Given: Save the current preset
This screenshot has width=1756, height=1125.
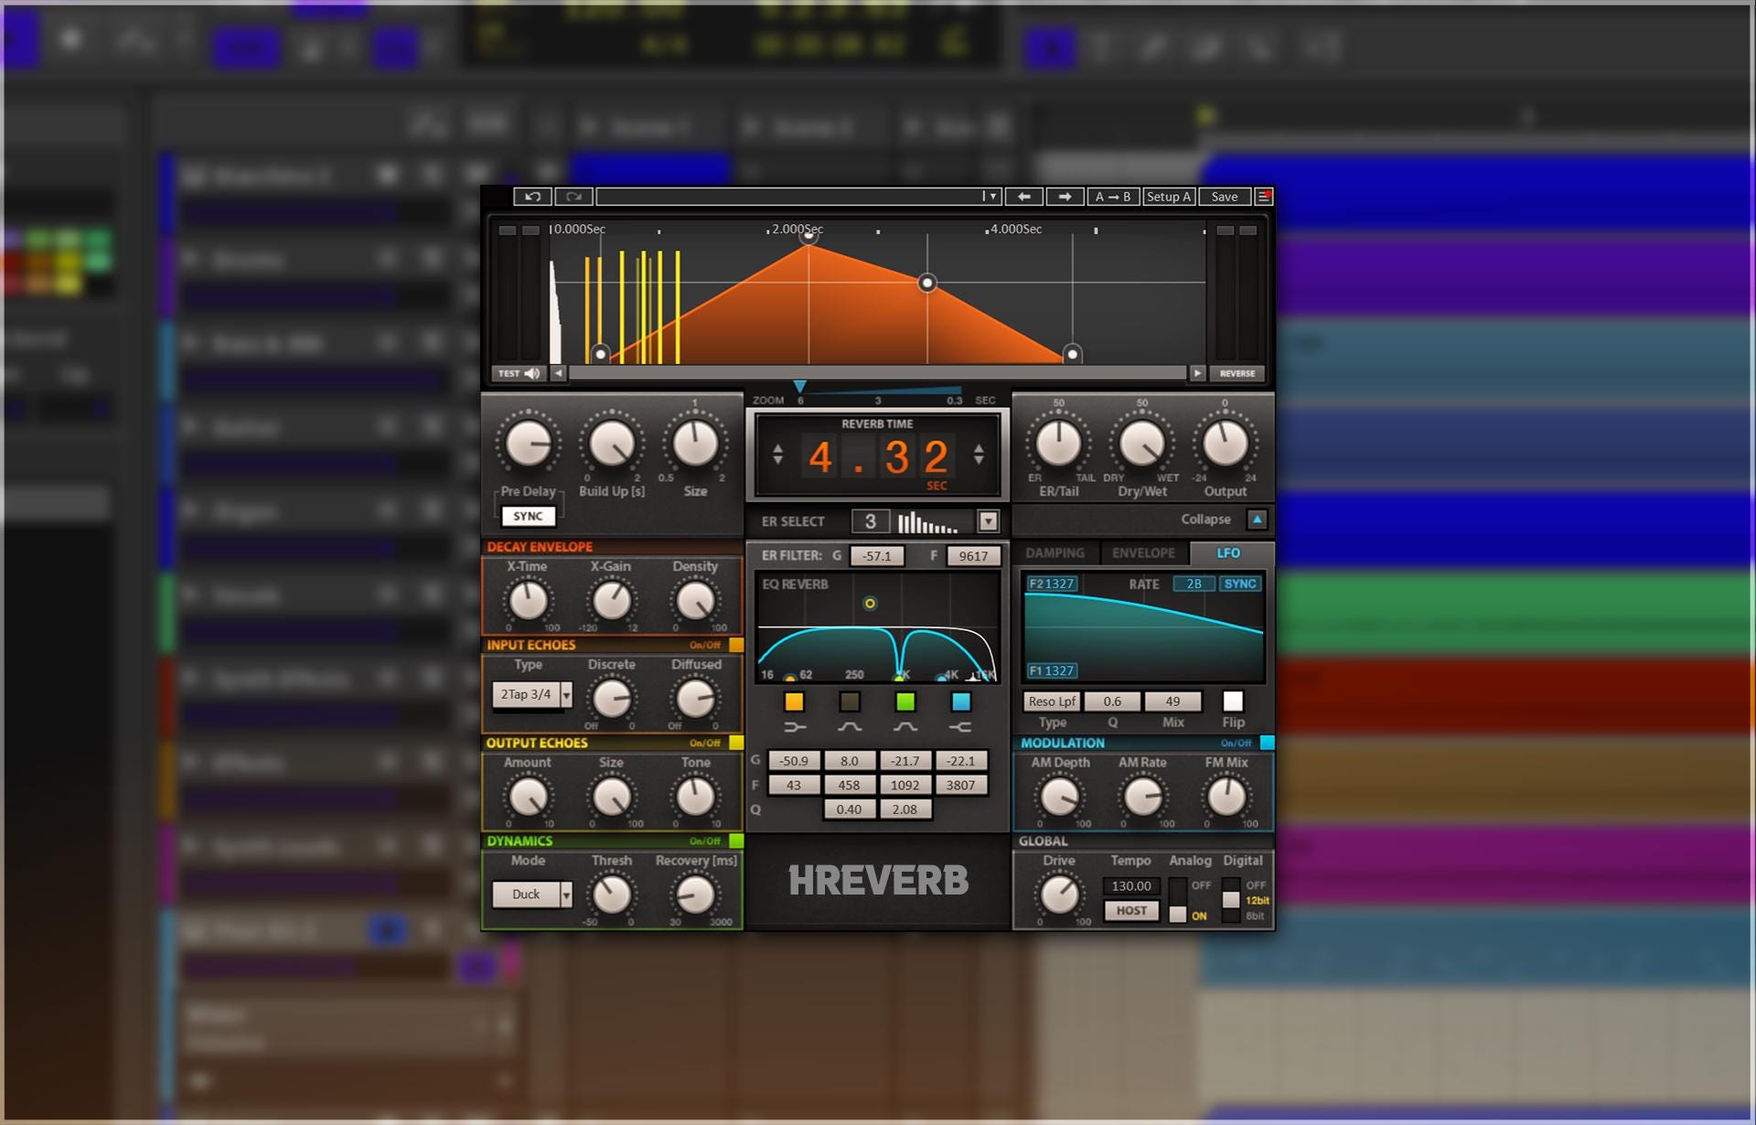Looking at the screenshot, I should tap(1225, 197).
